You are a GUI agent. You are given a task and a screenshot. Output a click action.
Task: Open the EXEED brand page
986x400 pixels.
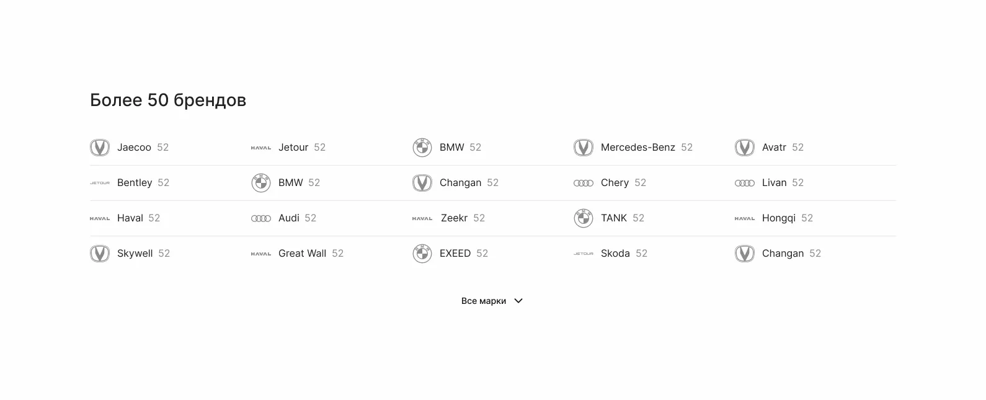click(455, 254)
